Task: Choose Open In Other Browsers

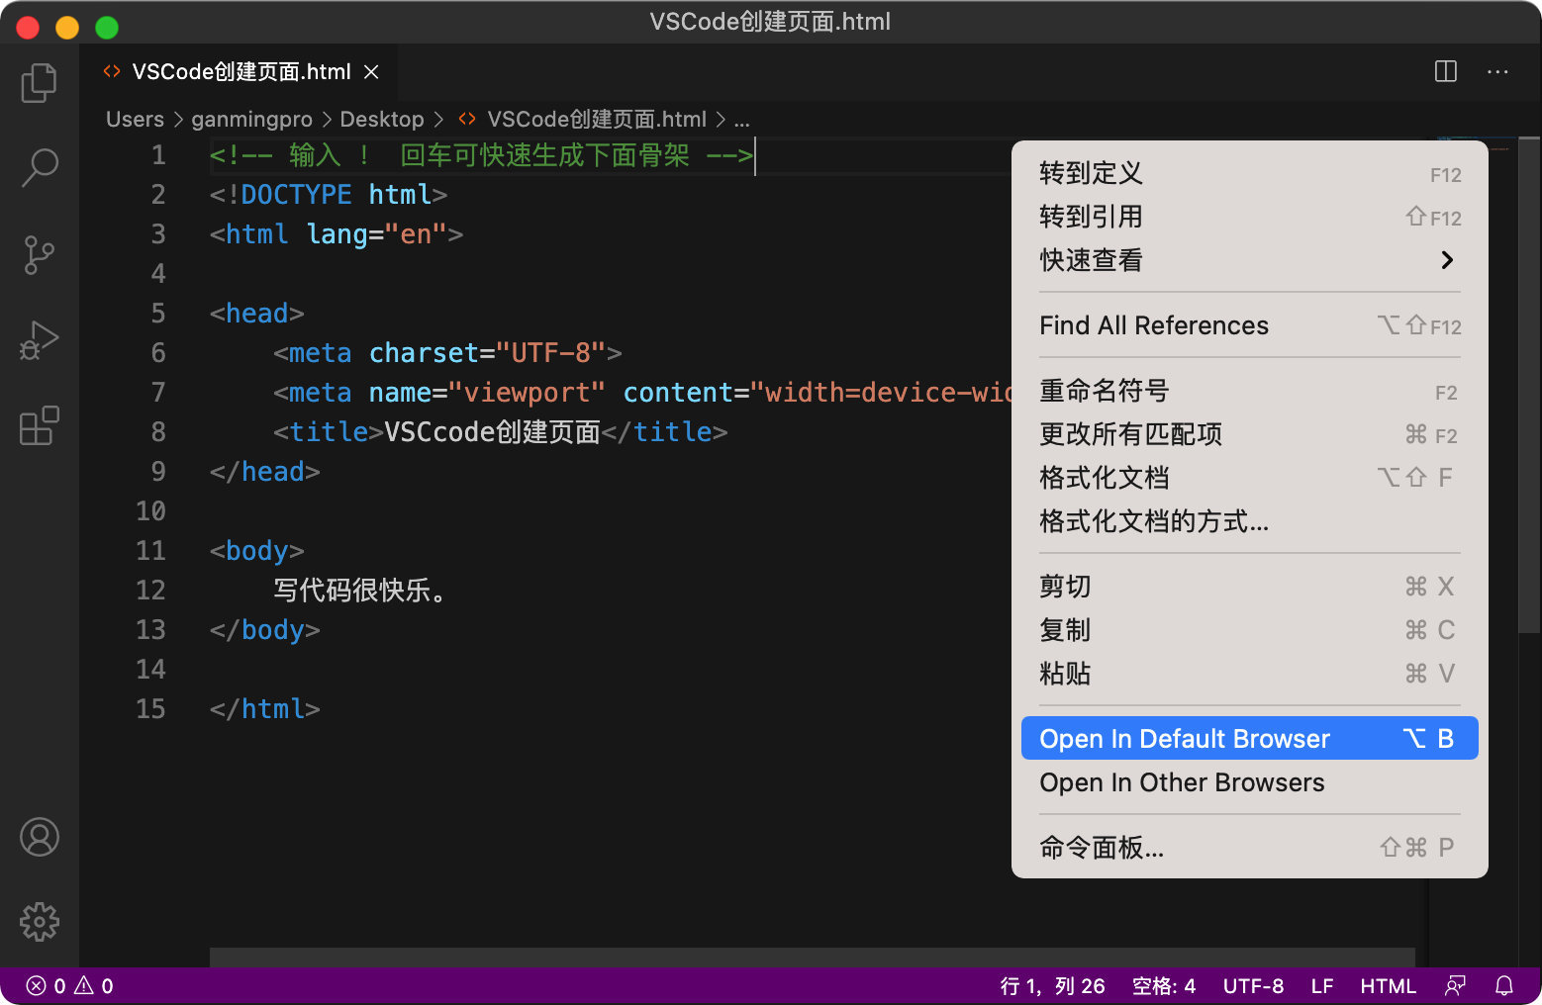Action: point(1250,782)
